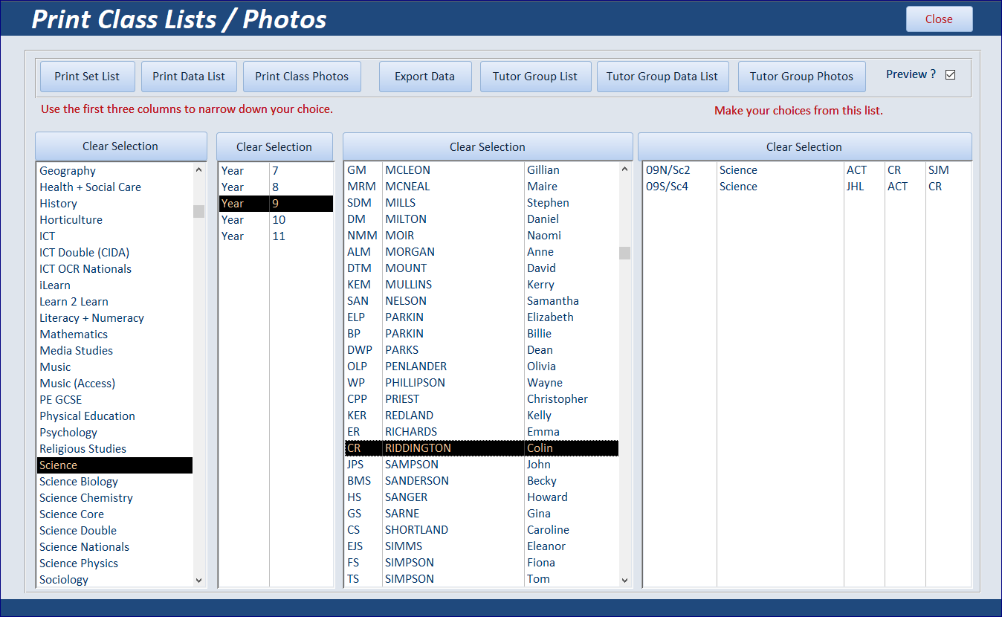Viewport: 1002px width, 617px height.
Task: Pick Year 11 from year list
Action: pyautogui.click(x=276, y=236)
